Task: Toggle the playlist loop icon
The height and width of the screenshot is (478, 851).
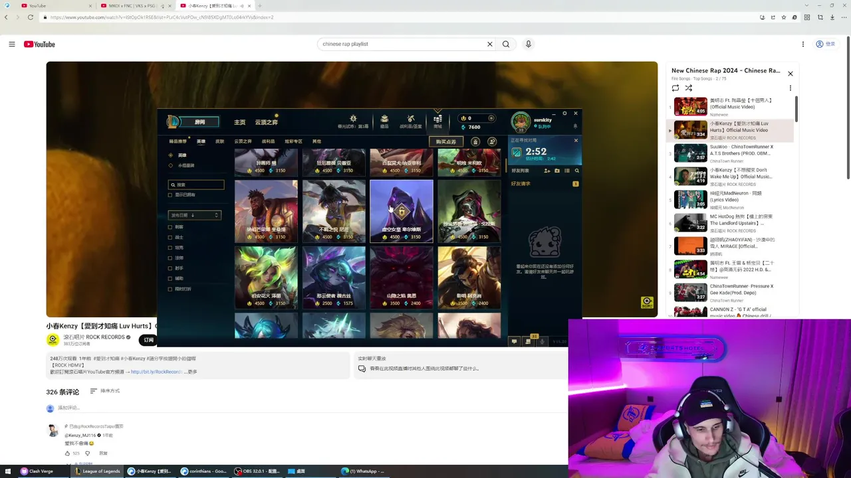Action: tap(675, 88)
